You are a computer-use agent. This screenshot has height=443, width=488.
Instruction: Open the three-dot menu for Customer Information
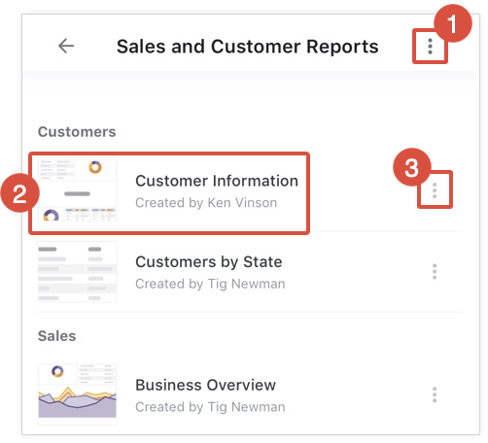coord(435,190)
